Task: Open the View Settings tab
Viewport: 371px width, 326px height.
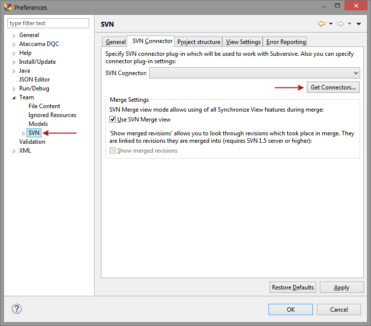Action: [x=243, y=42]
